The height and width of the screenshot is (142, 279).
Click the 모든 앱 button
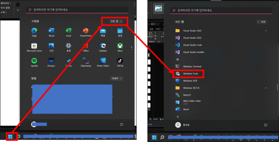(116, 21)
